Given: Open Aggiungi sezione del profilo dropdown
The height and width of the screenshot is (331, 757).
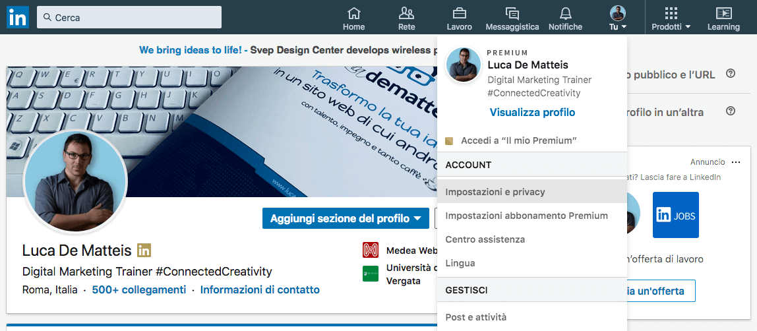Looking at the screenshot, I should click(346, 218).
